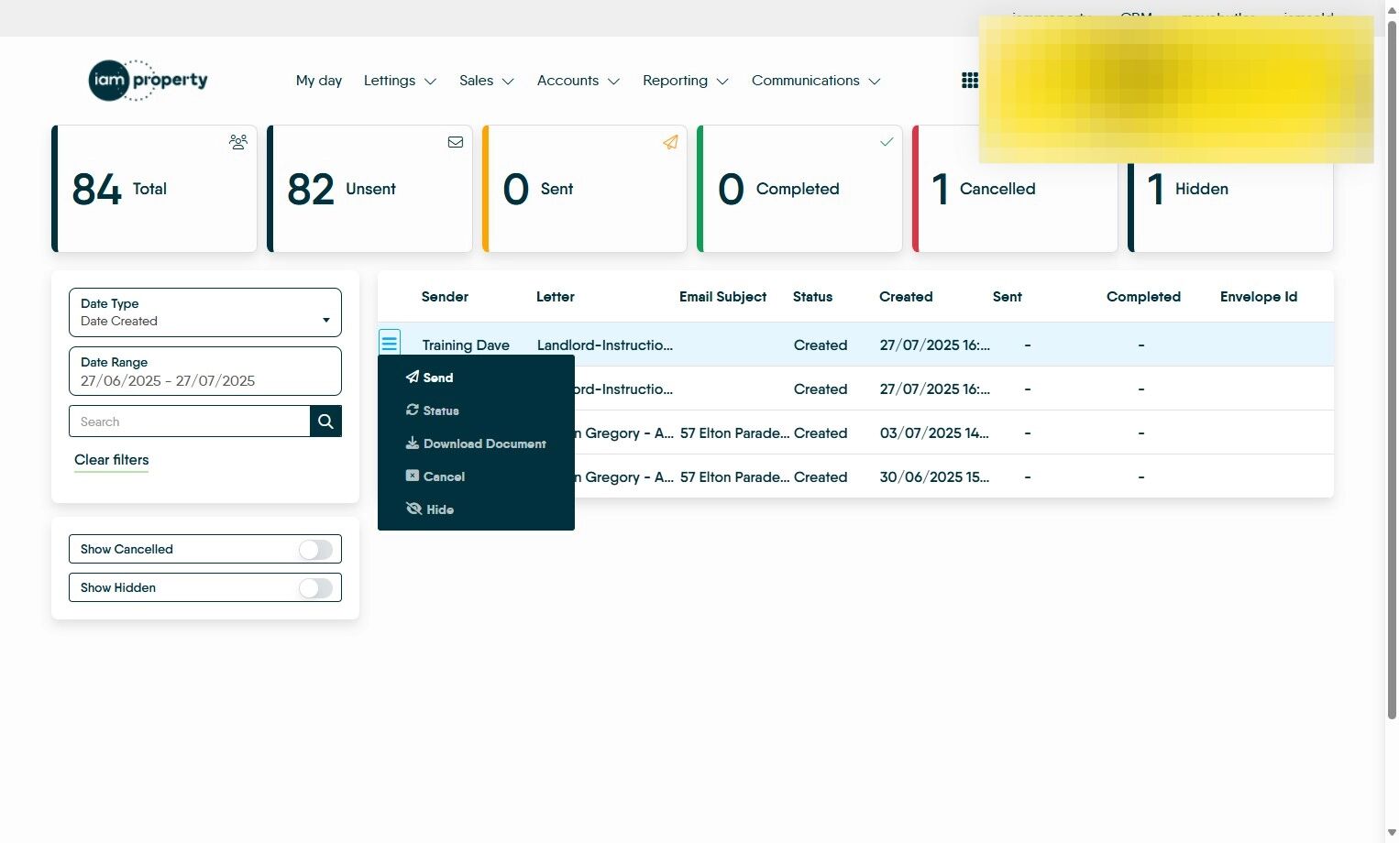Image resolution: width=1399 pixels, height=843 pixels.
Task: Click the Training Dave sender cell
Action: [x=466, y=345]
